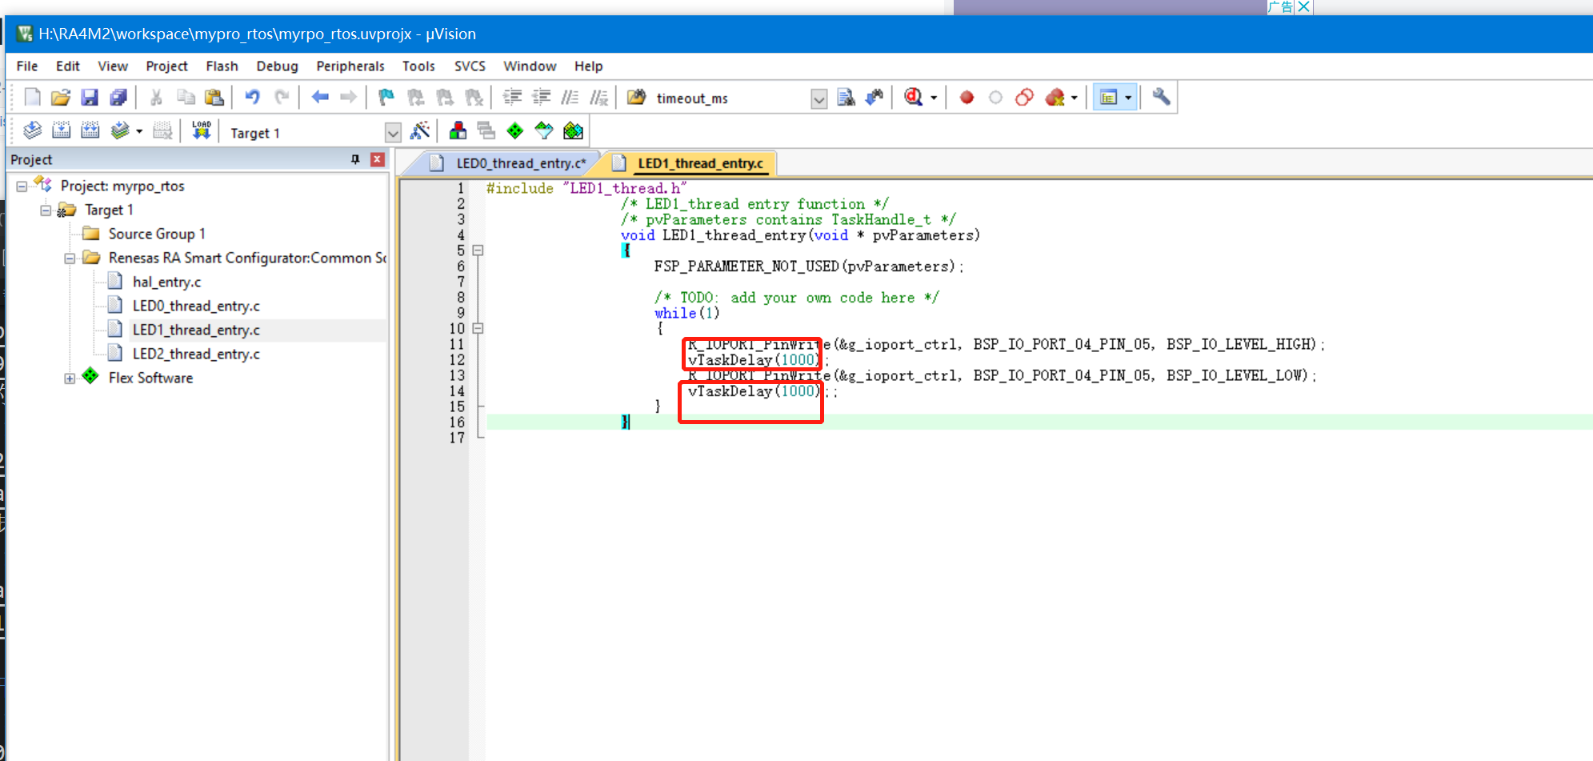This screenshot has width=1593, height=761.
Task: Navigate backwards with the blue left arrow
Action: coord(320,98)
